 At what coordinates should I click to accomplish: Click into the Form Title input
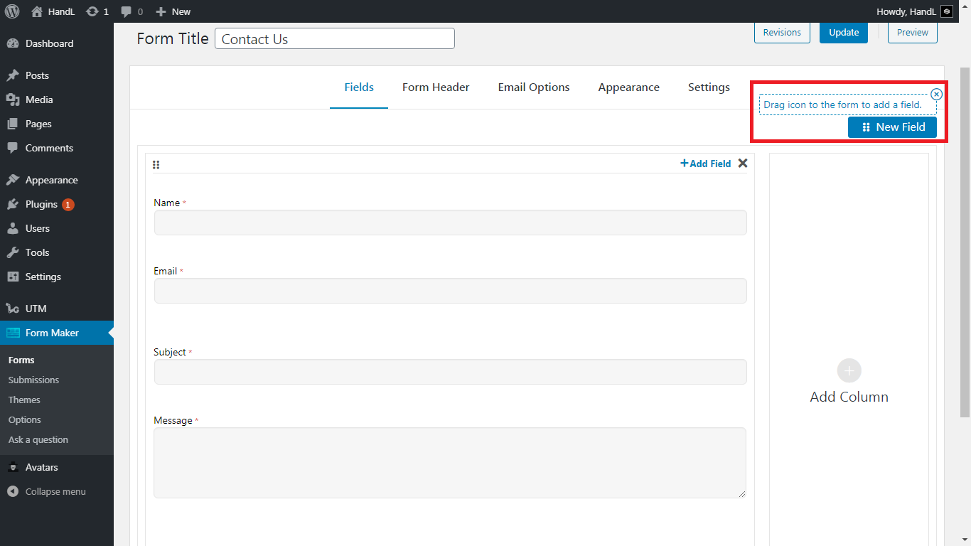pyautogui.click(x=334, y=39)
